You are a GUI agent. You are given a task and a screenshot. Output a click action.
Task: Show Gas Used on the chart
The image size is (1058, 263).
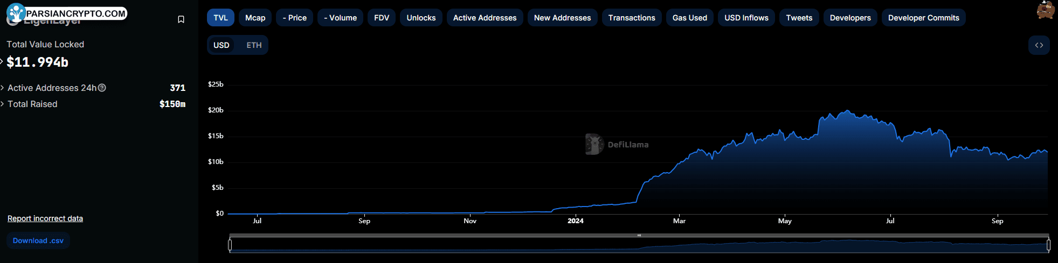click(690, 18)
